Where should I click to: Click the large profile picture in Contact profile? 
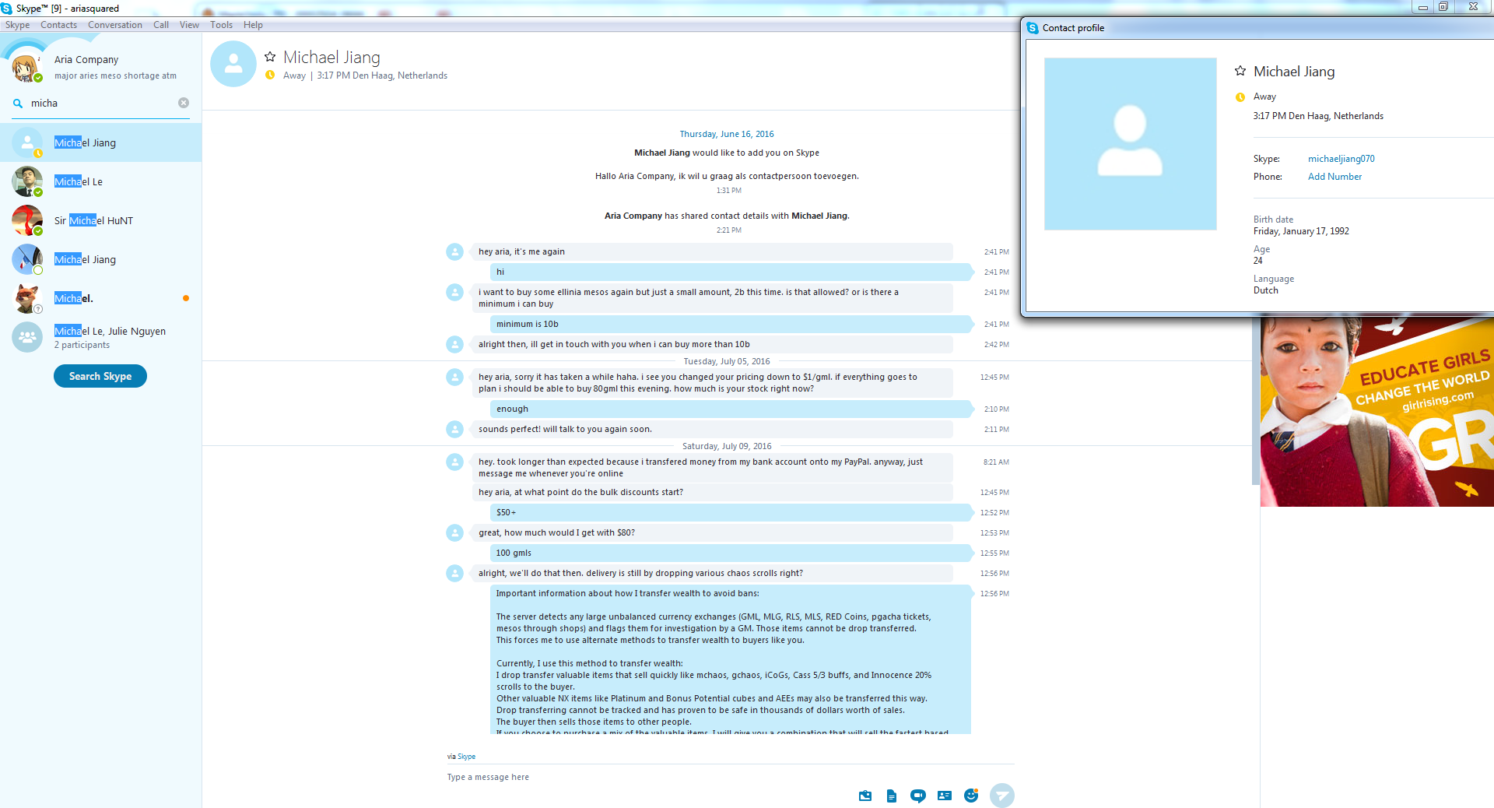1130,144
